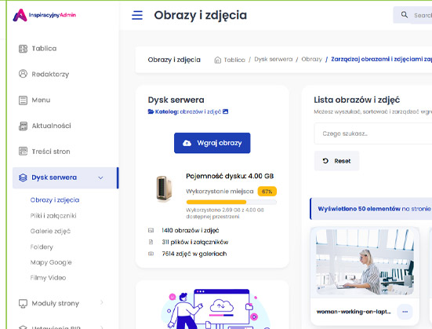Click Wykorzystano 2,69 GB z 4,00 GB text

(x=225, y=214)
